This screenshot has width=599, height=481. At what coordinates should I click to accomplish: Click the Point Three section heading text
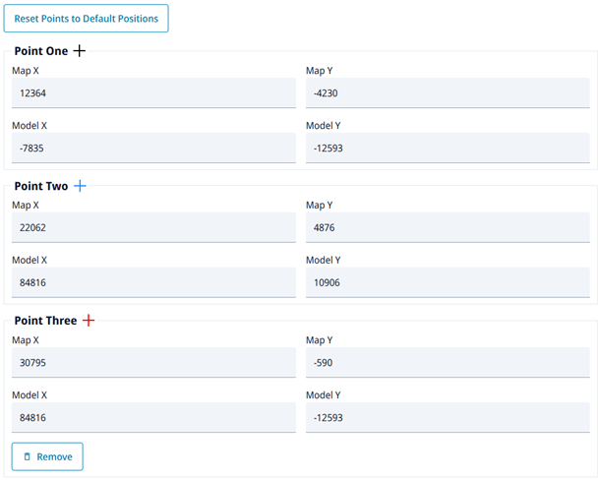(45, 321)
